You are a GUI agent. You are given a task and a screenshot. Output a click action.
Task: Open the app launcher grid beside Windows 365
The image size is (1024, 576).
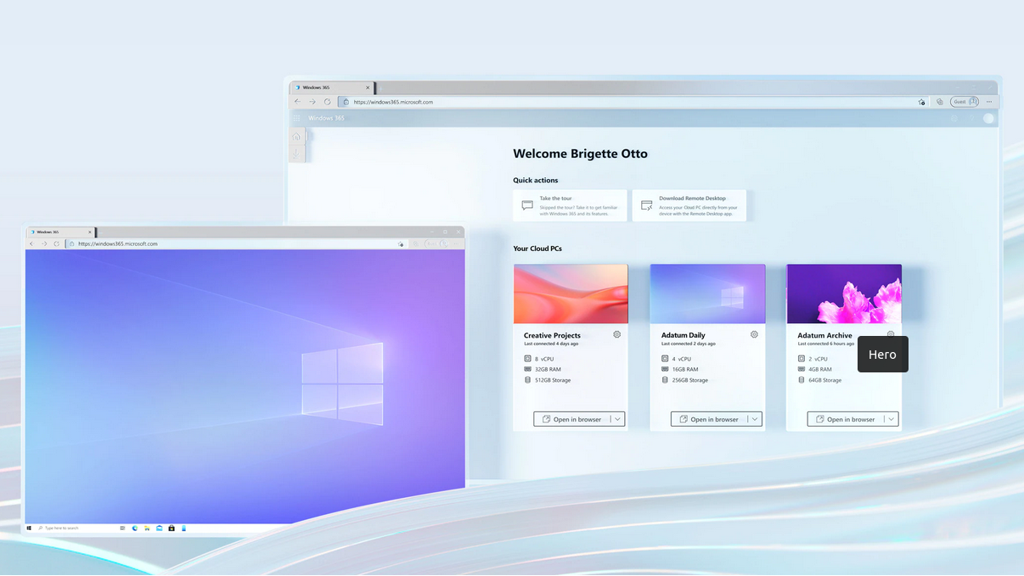[296, 119]
